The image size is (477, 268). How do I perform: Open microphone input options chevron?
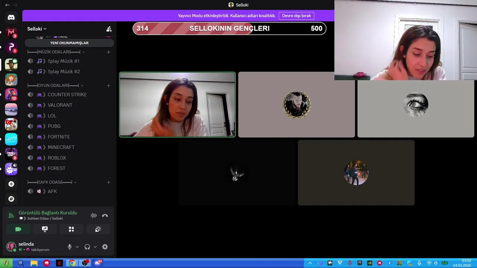[x=77, y=247]
